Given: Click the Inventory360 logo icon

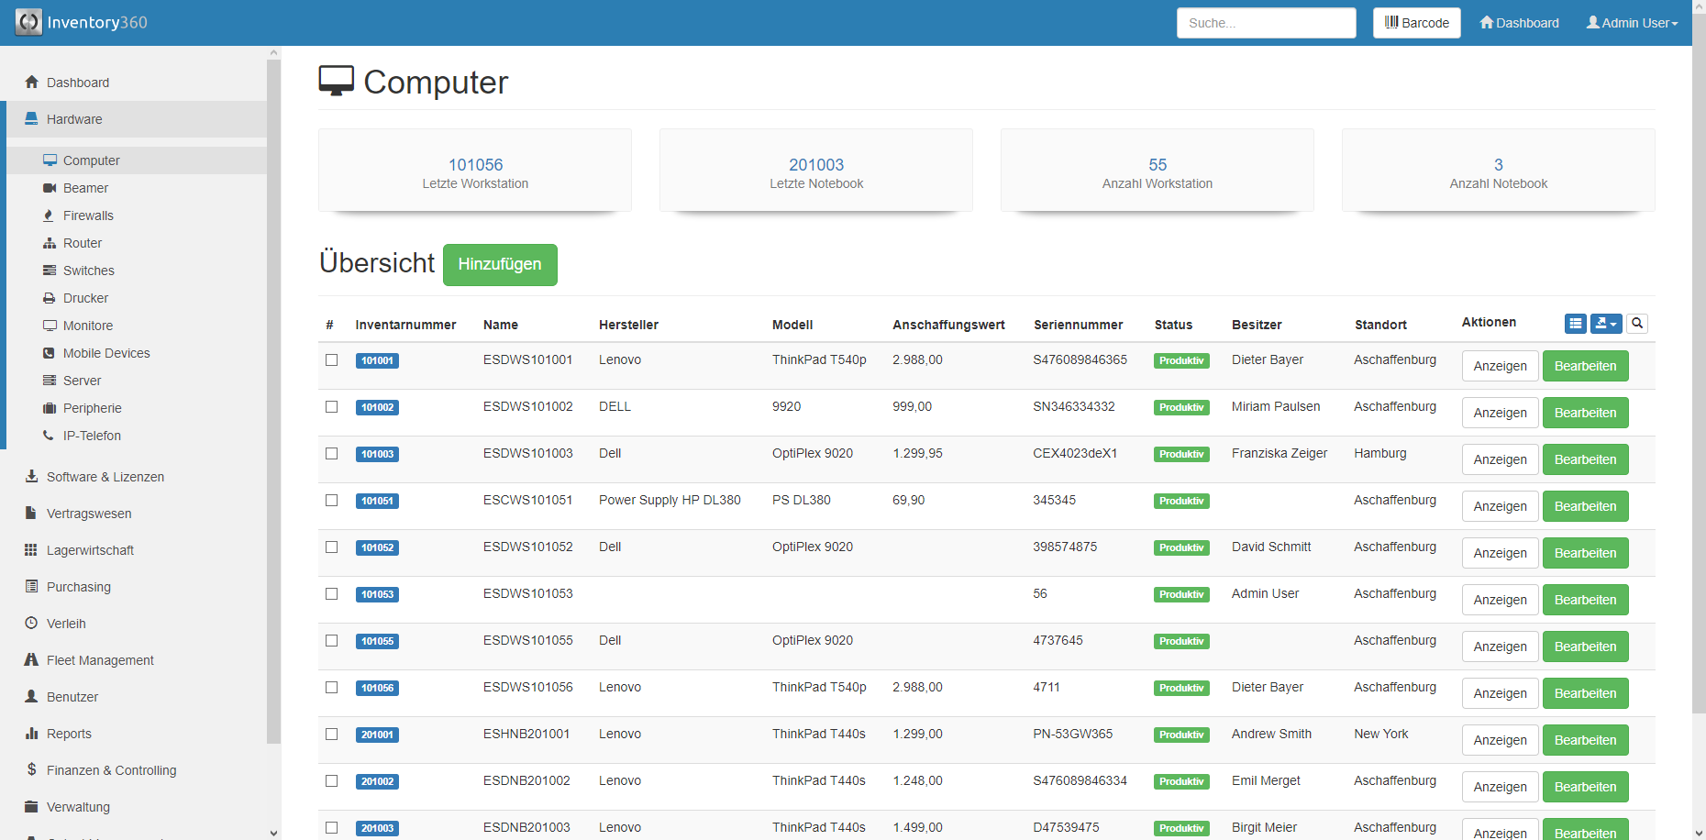Looking at the screenshot, I should 28,22.
